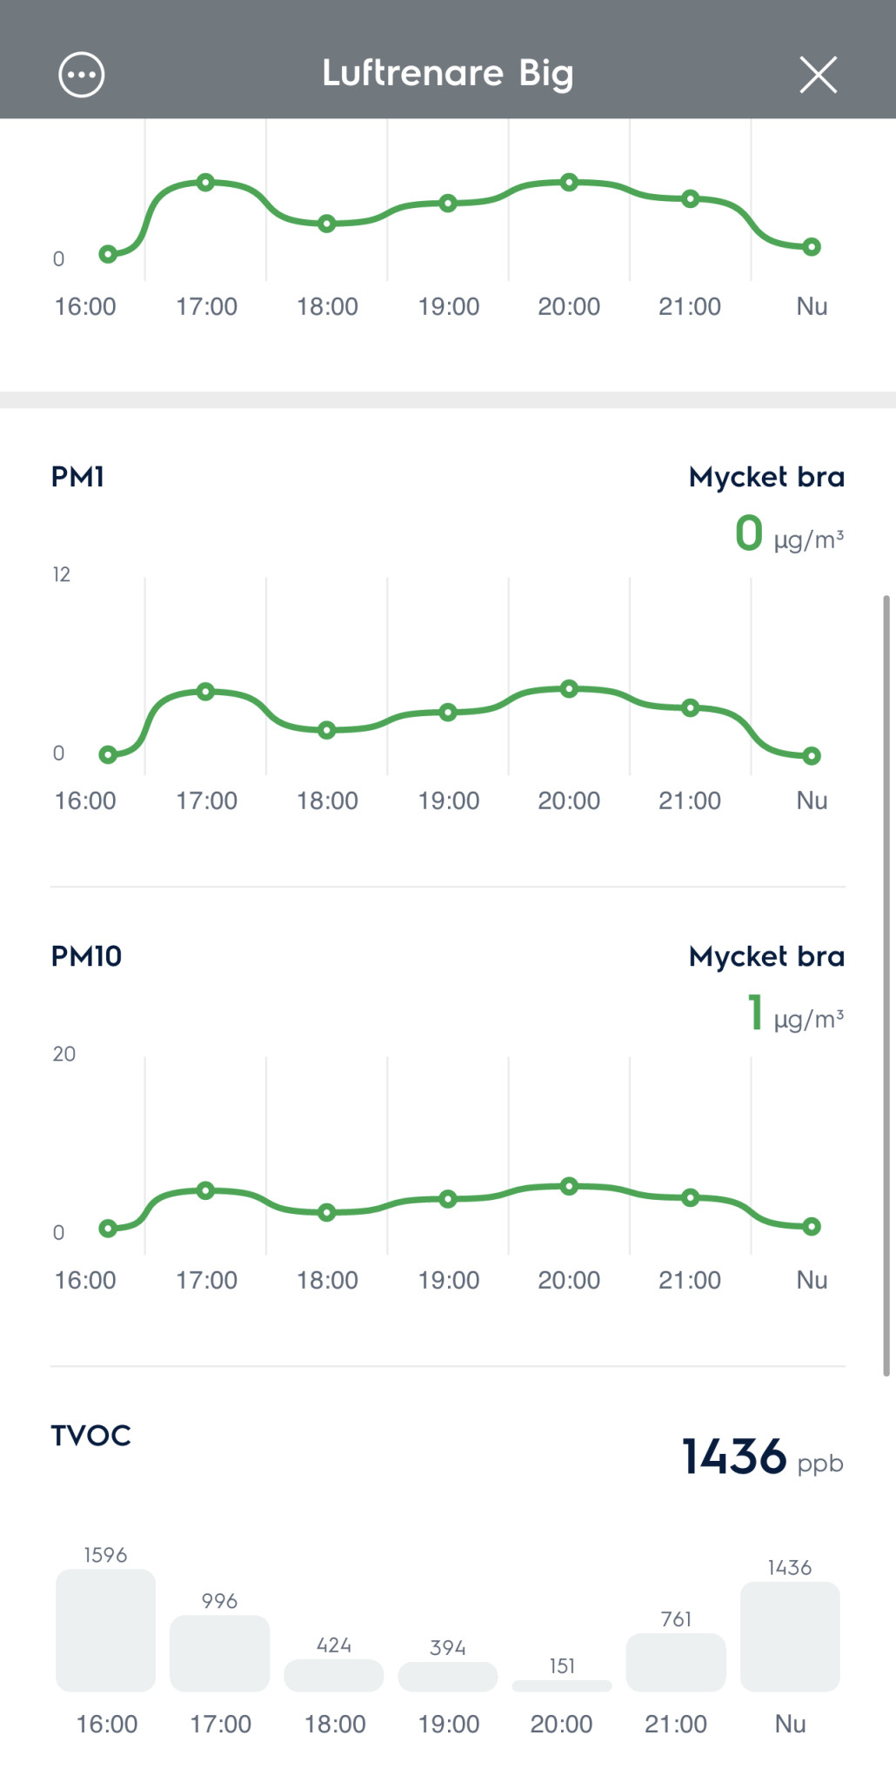Select the TVOC bar showing 424
Image resolution: width=896 pixels, height=1782 pixels.
point(334,1675)
